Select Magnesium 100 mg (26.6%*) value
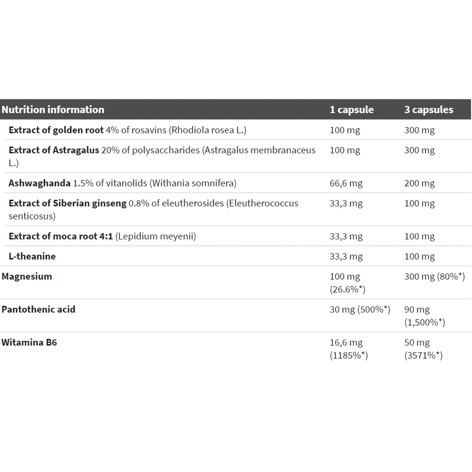The height and width of the screenshot is (472, 472). 348,283
